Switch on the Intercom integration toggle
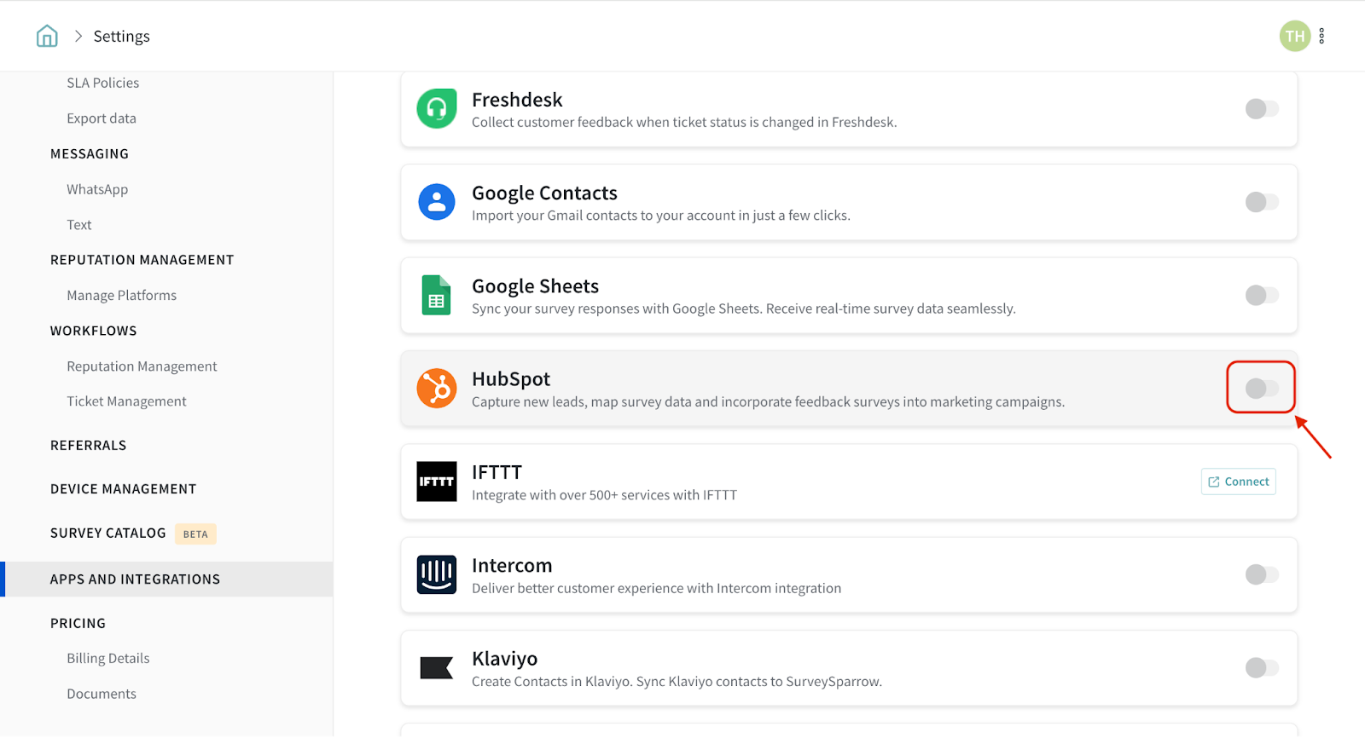Image resolution: width=1365 pixels, height=738 pixels. click(x=1261, y=574)
